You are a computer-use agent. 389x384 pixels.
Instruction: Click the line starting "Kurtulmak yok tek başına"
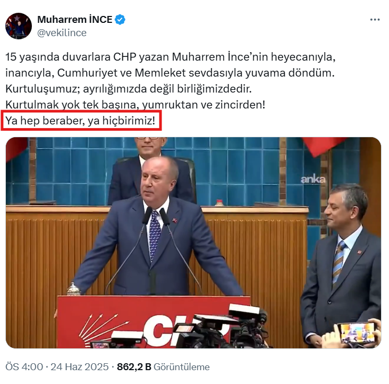pos(135,104)
